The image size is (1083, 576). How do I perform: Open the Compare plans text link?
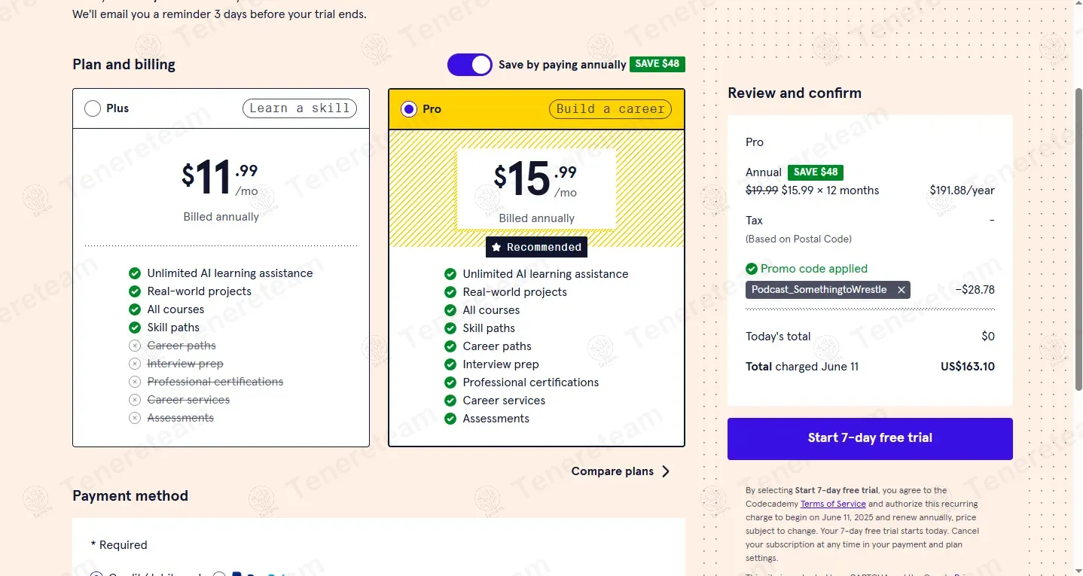[x=612, y=471]
